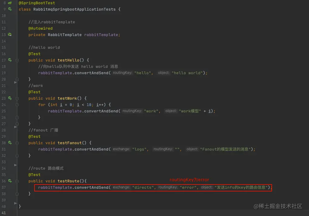This screenshot has height=216, width=309.
Task: Click the autowired bean gutter icon beside rabbitTemplate field
Action: click(10, 35)
